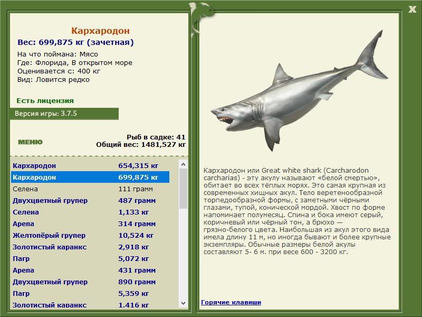Click the Рыб в садке: 41 counter
This screenshot has height=317, width=422.
point(156,137)
